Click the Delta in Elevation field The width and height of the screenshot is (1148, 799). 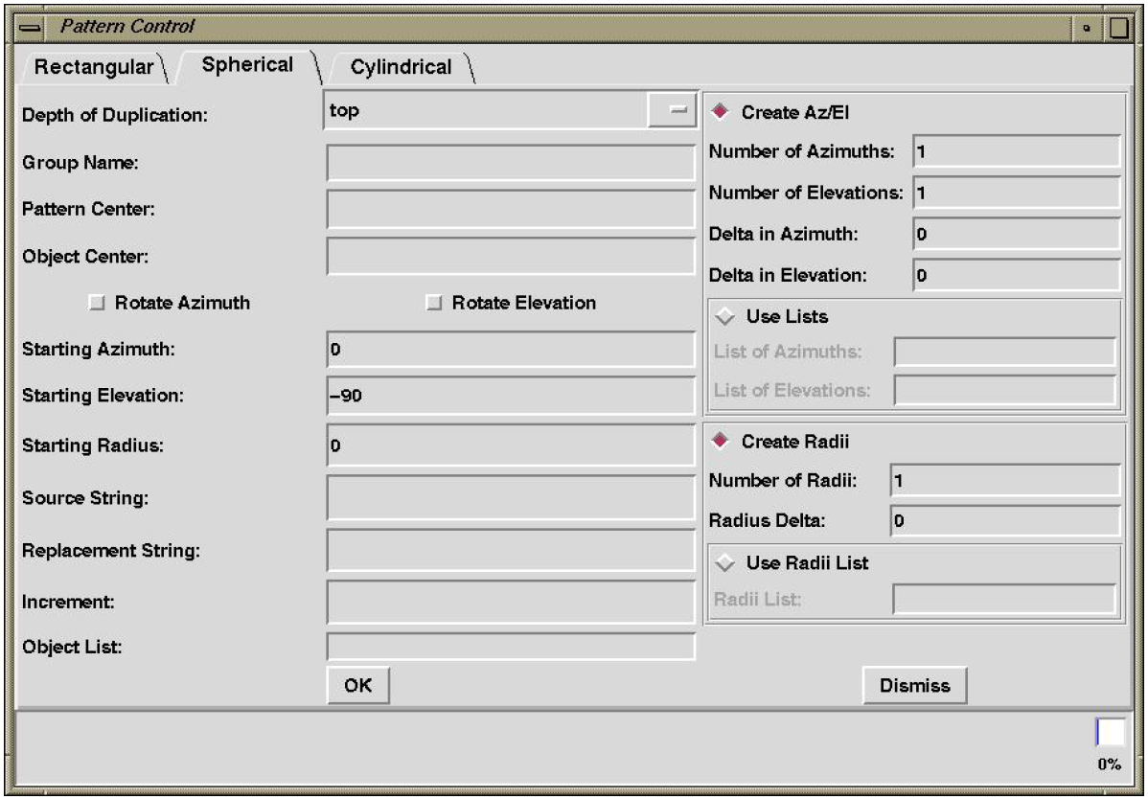pos(1016,275)
